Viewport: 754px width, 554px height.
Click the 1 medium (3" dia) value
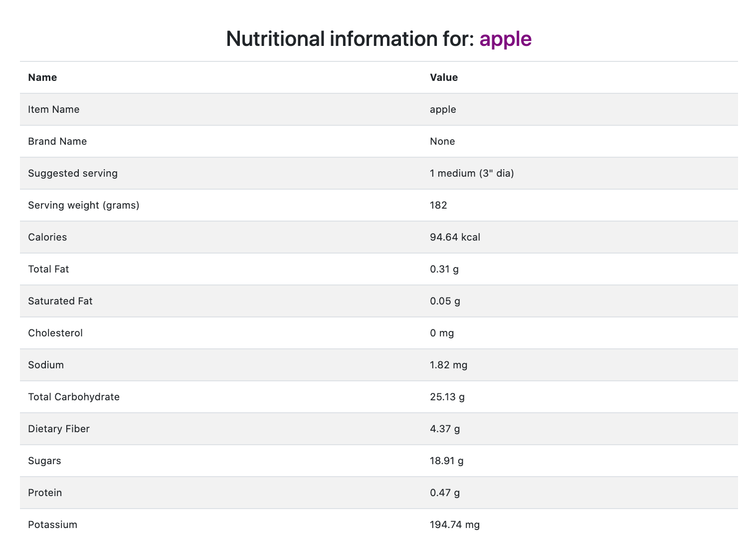point(472,173)
